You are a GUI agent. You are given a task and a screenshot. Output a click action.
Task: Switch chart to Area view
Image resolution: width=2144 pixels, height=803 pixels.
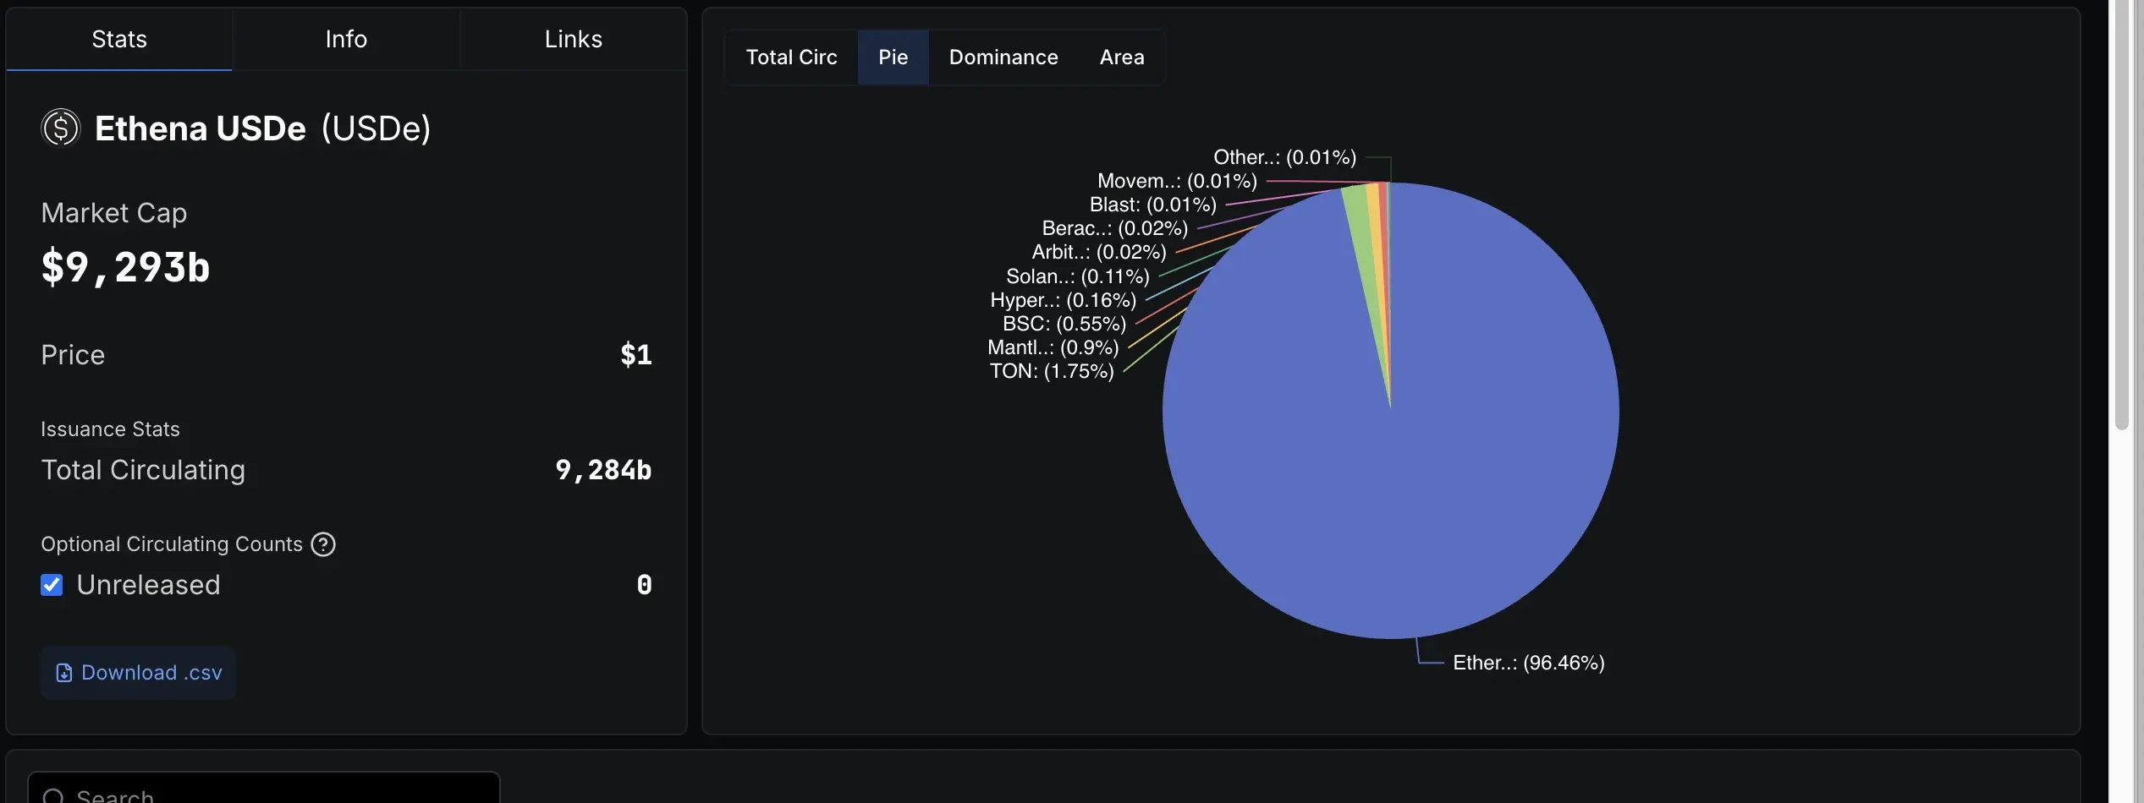pyautogui.click(x=1122, y=57)
